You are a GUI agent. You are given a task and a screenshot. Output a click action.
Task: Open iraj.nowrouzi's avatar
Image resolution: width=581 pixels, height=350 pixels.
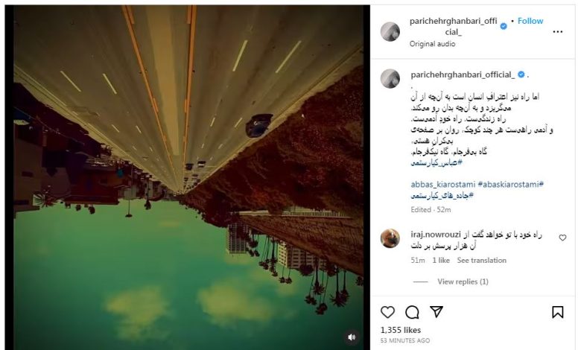tap(390, 238)
